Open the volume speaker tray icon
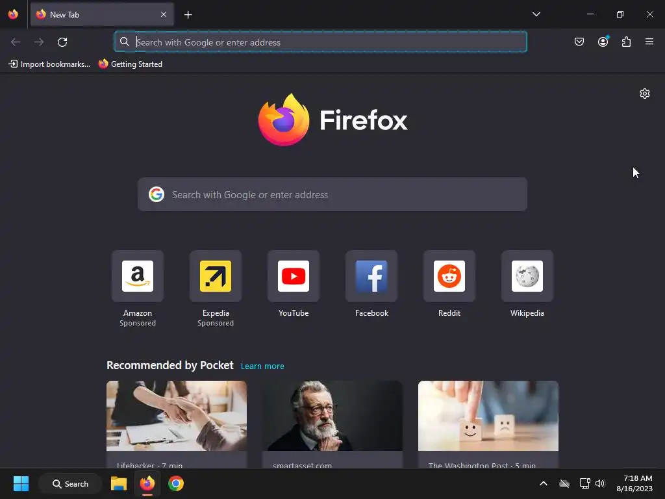Screen dimensions: 665x499 pyautogui.click(x=600, y=483)
